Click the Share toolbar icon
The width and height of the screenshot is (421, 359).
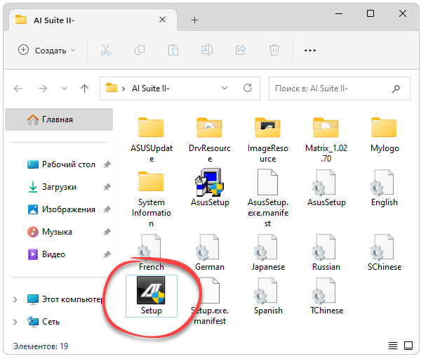coord(241,50)
